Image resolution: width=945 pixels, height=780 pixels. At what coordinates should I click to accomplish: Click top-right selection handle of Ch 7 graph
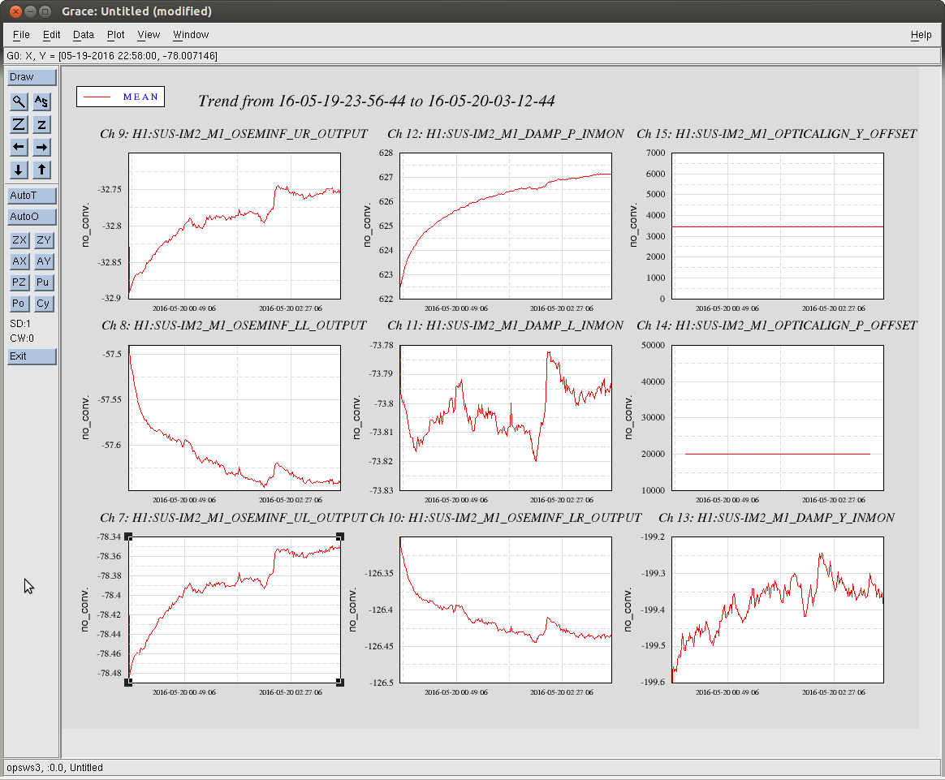tap(340, 537)
